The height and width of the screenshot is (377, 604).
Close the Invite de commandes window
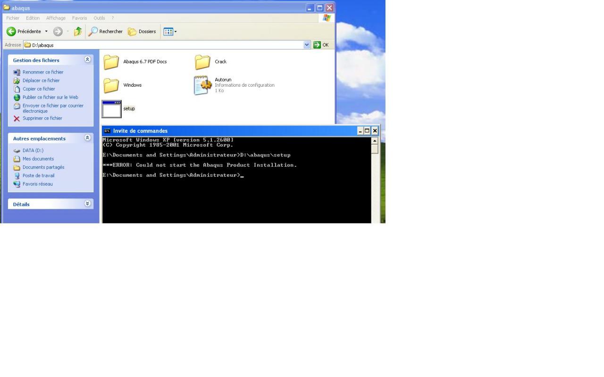[375, 131]
